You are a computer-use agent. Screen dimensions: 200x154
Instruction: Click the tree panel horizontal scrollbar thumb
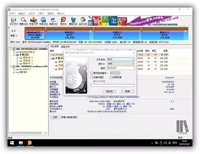pos(27,133)
